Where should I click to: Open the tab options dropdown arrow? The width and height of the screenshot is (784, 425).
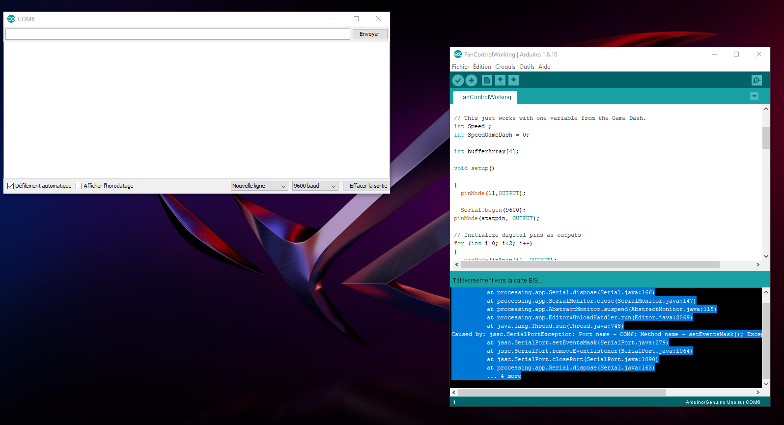754,96
